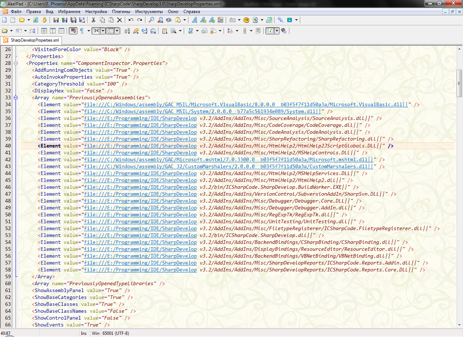Screen dimensions: 463x337
Task: Click the A-B sort lines icon
Action: coord(230,31)
